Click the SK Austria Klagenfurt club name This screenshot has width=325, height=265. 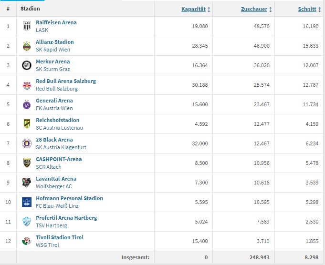(61, 147)
